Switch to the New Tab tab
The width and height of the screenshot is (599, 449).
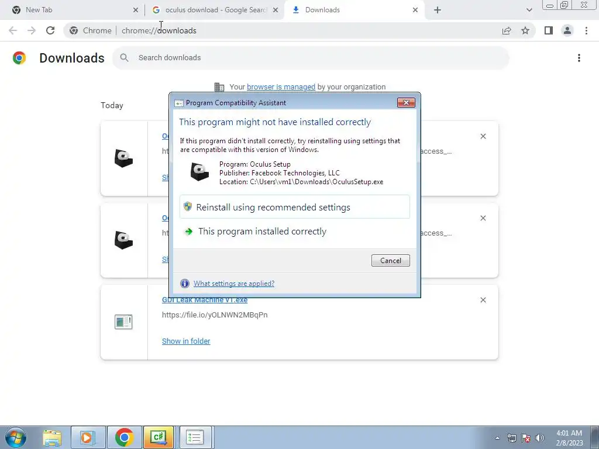pos(71,10)
